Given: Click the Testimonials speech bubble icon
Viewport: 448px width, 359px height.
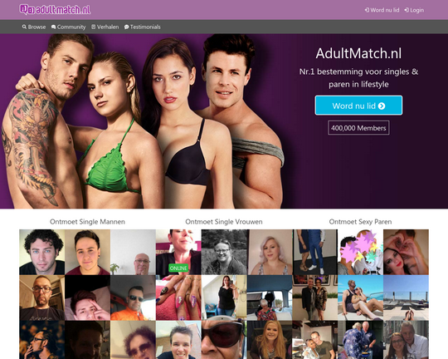Looking at the screenshot, I should [126, 27].
